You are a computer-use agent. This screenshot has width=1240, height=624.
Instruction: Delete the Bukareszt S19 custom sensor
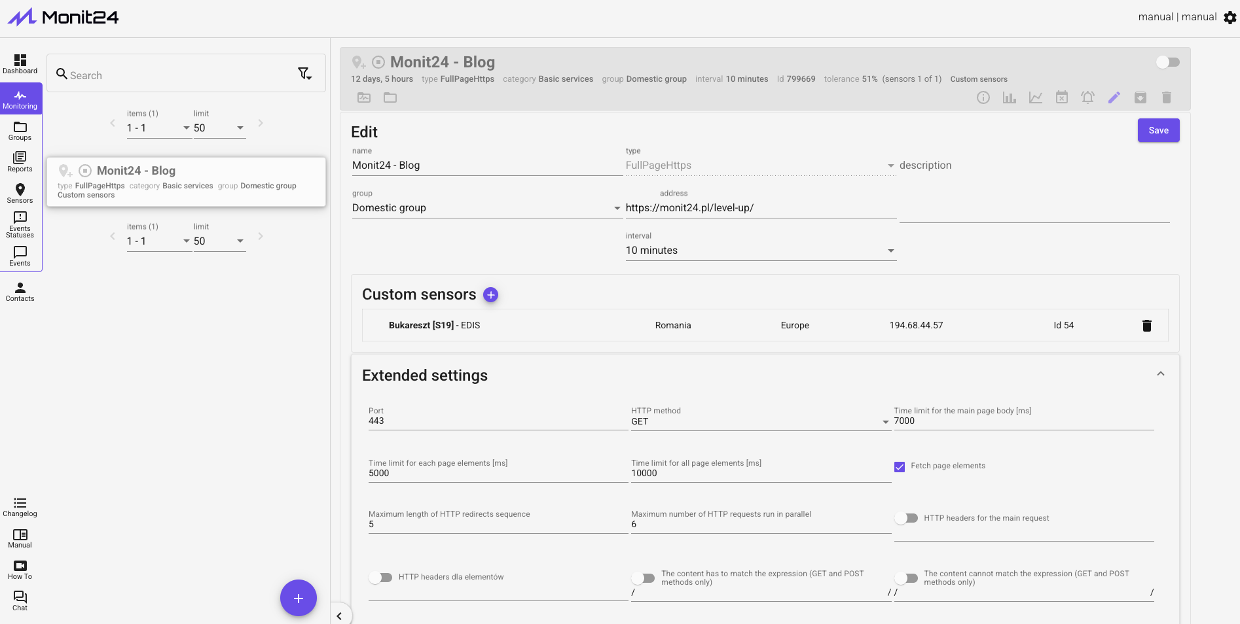click(x=1146, y=326)
